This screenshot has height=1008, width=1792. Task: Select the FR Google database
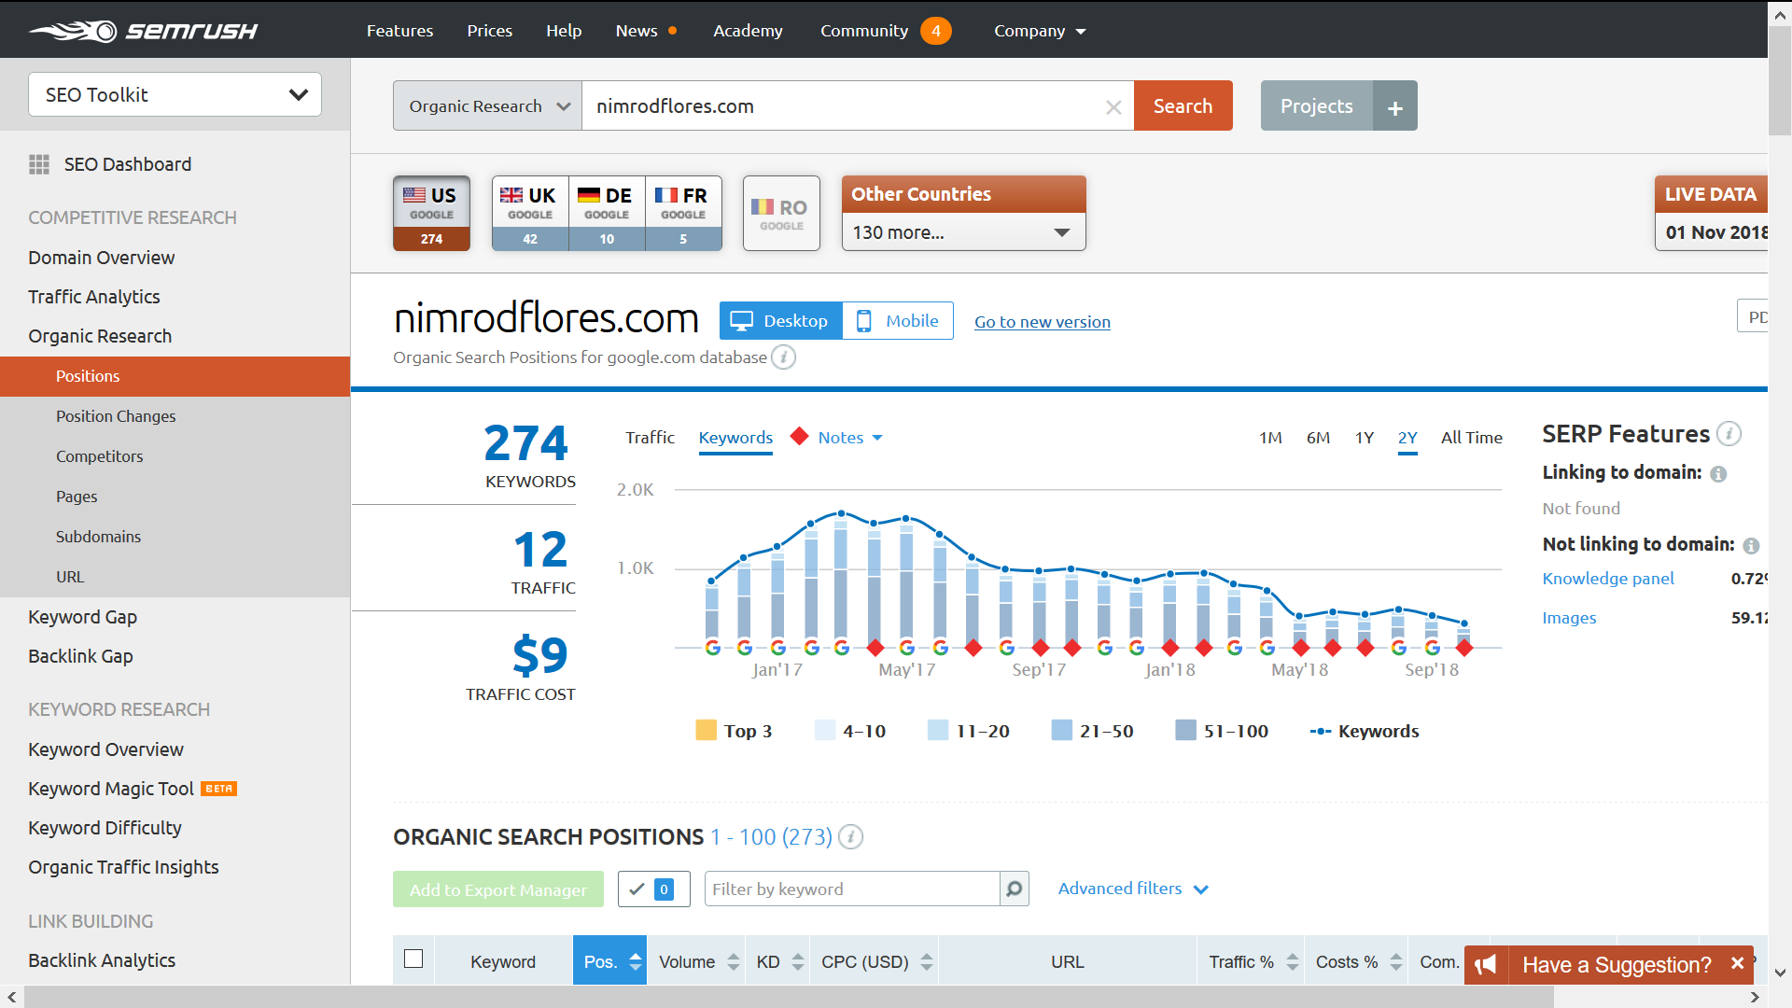(x=683, y=214)
